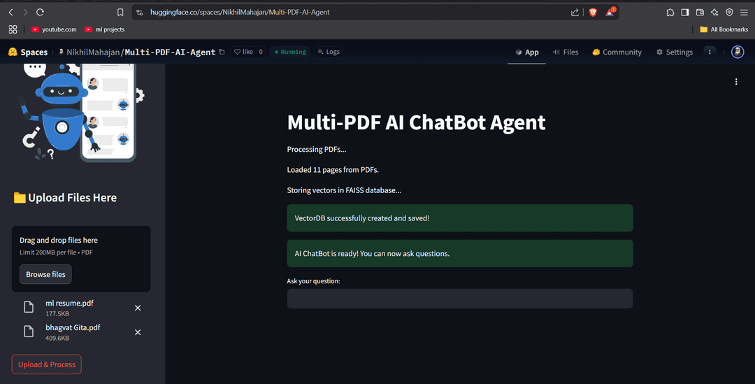Remove ml resume.pdf from uploads
Screen dimensions: 755x384
pos(138,308)
